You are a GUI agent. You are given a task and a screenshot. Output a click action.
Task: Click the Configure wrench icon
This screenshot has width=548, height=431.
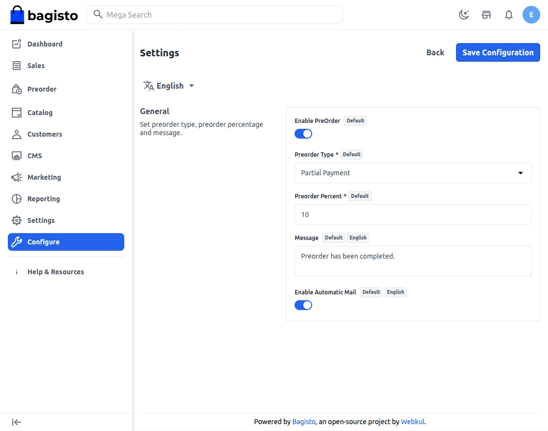pos(17,242)
